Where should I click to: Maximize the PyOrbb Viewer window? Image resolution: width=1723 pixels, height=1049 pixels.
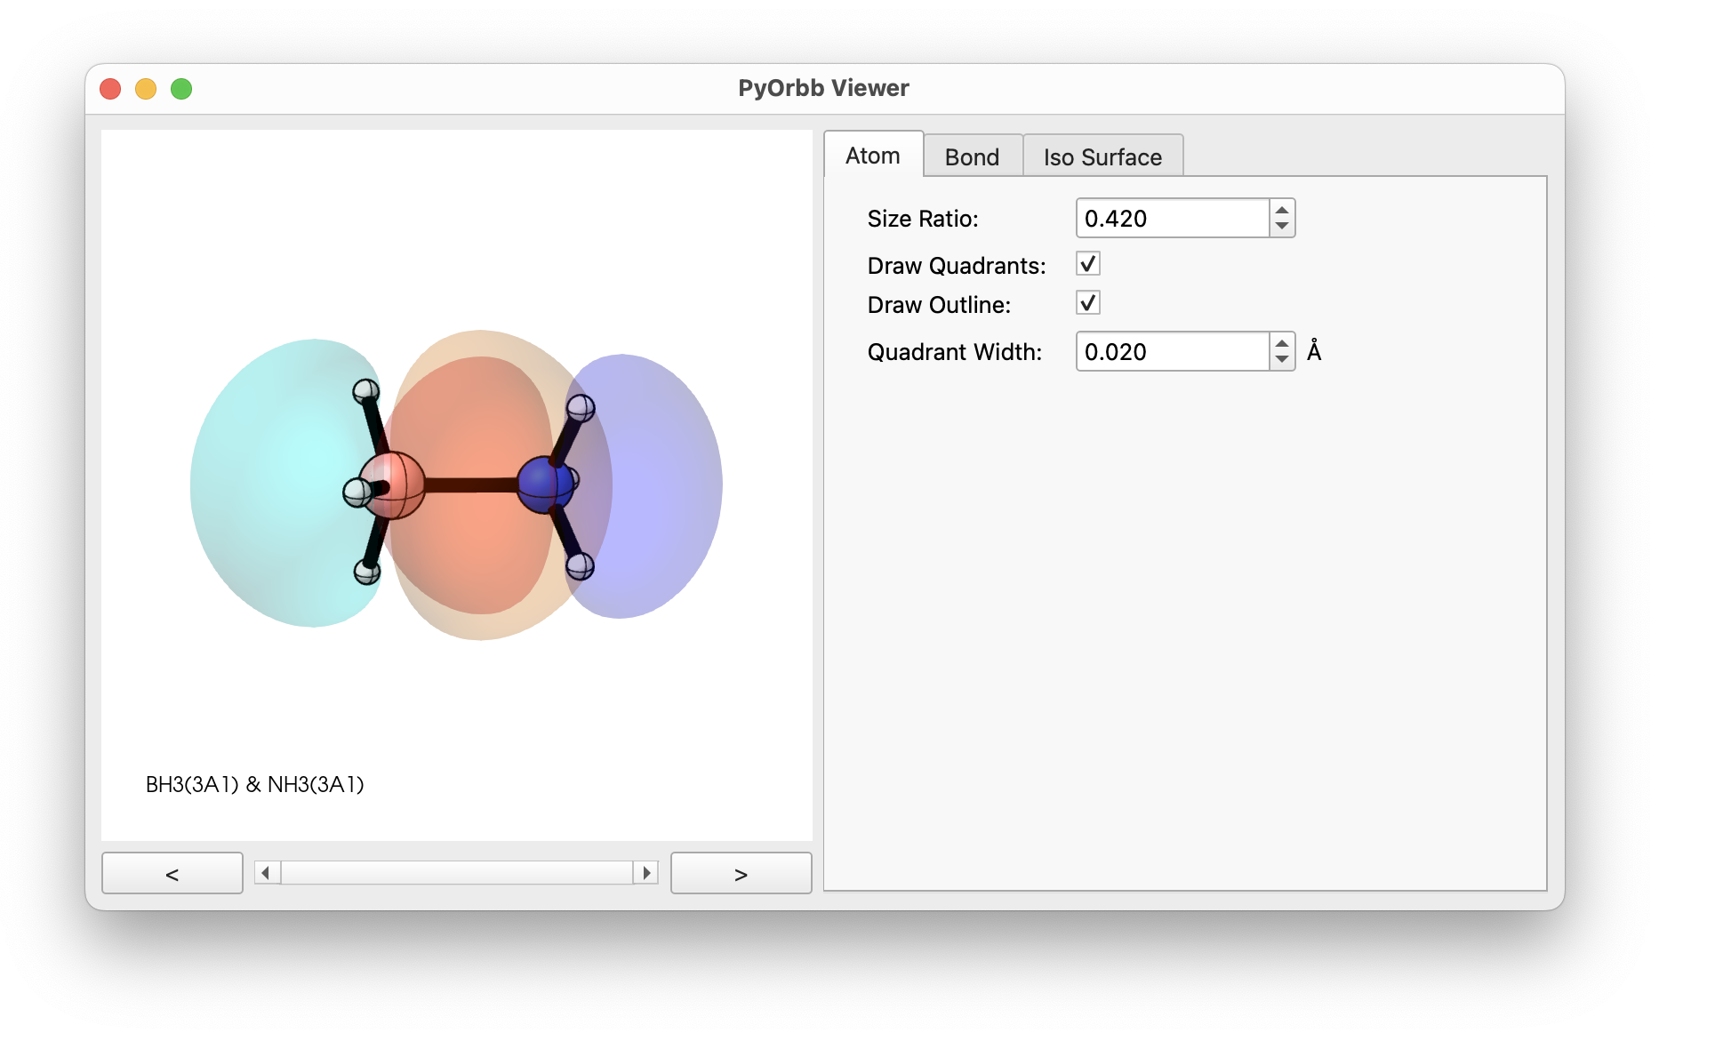coord(181,89)
